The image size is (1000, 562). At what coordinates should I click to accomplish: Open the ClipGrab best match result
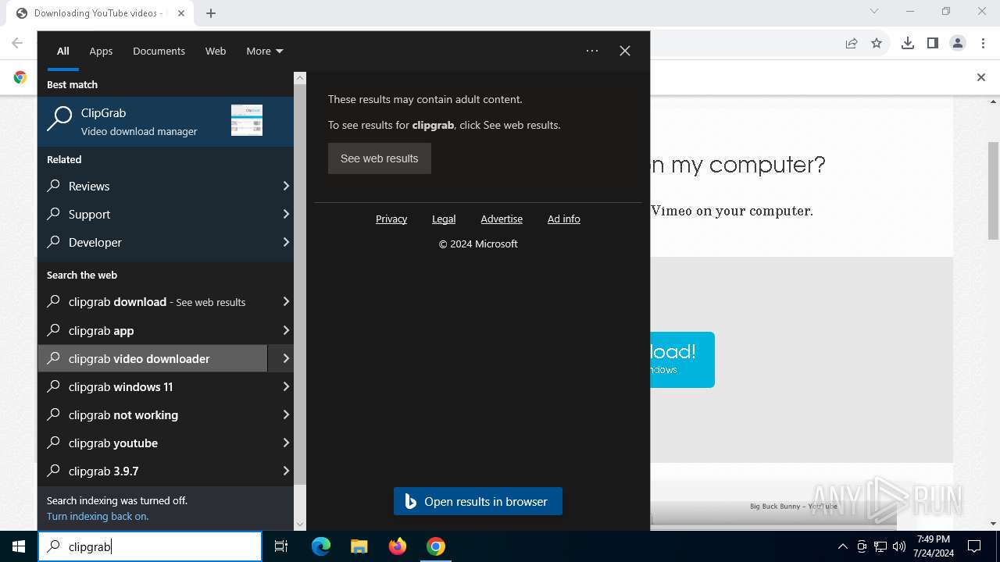click(166, 121)
